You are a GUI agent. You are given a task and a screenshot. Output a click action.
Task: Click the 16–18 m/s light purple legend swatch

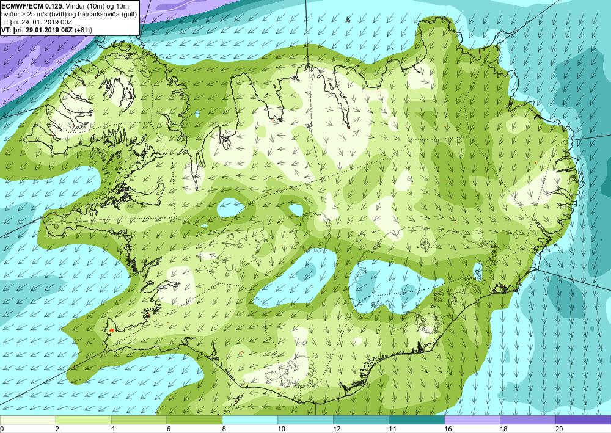[x=472, y=420]
